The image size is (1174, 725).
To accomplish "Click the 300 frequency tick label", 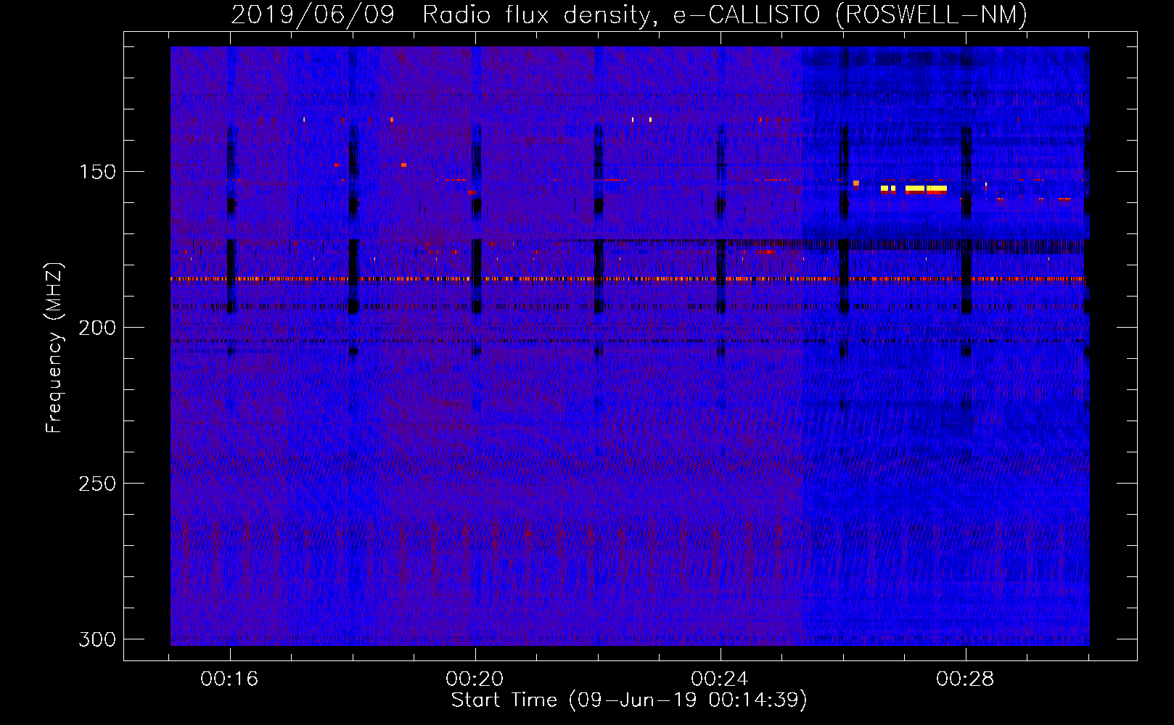I will point(97,639).
